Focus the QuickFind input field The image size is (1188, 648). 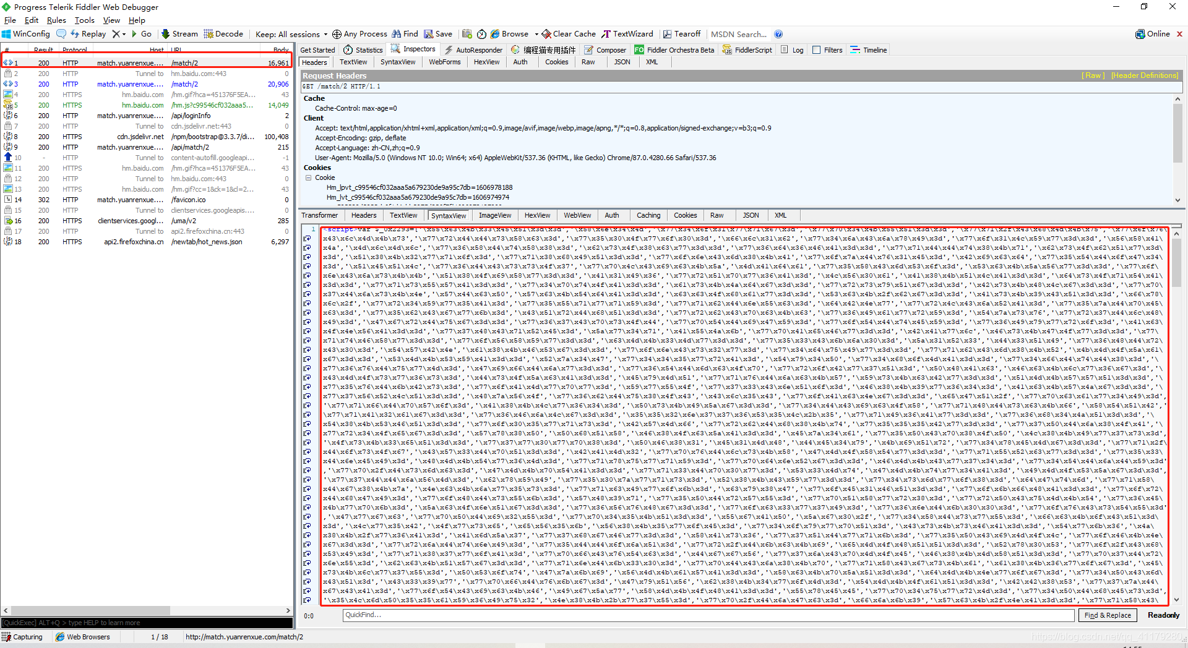[708, 615]
